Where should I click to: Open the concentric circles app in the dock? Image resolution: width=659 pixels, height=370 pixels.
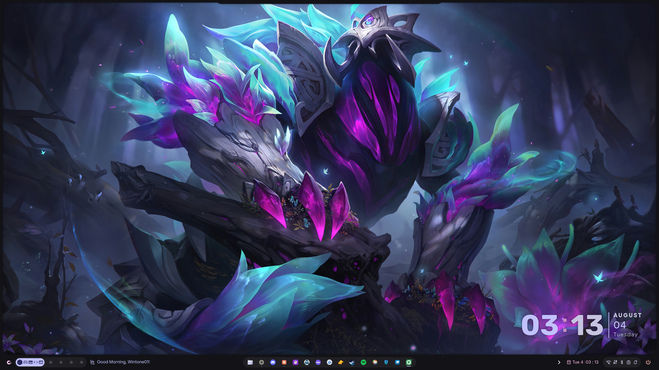coord(262,362)
